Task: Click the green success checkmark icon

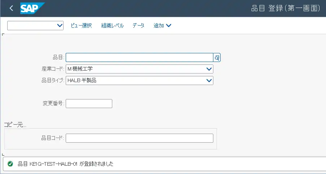Action: (10, 164)
